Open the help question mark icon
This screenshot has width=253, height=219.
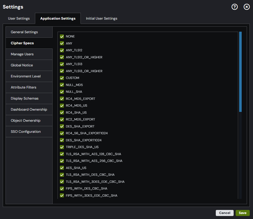234,7
